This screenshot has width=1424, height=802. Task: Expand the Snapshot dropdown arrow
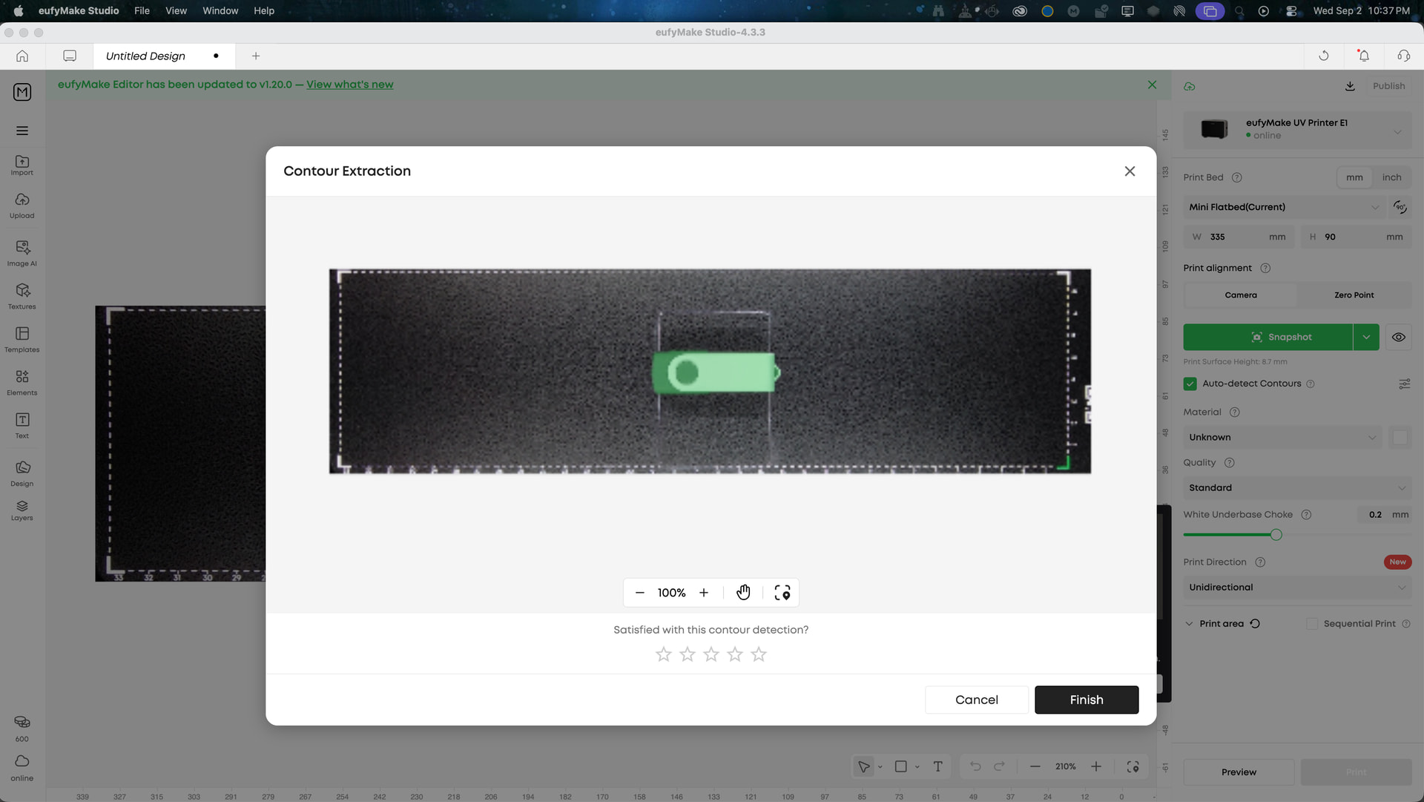pos(1366,337)
